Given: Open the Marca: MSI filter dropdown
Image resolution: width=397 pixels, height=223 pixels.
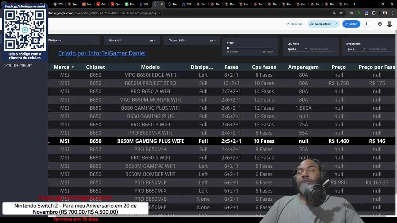Looking at the screenshot, I should [132, 40].
